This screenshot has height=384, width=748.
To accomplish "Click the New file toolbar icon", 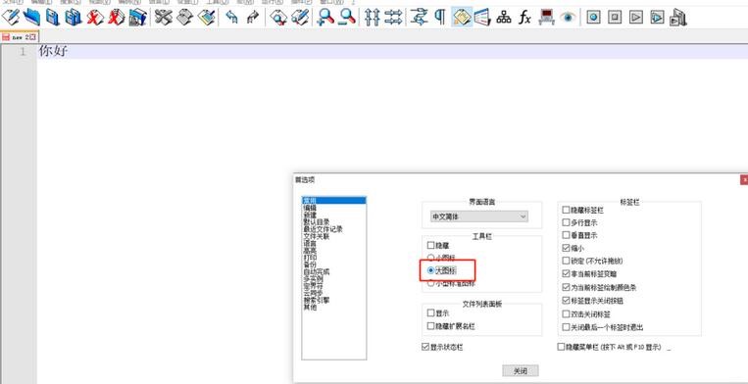I will pos(11,18).
